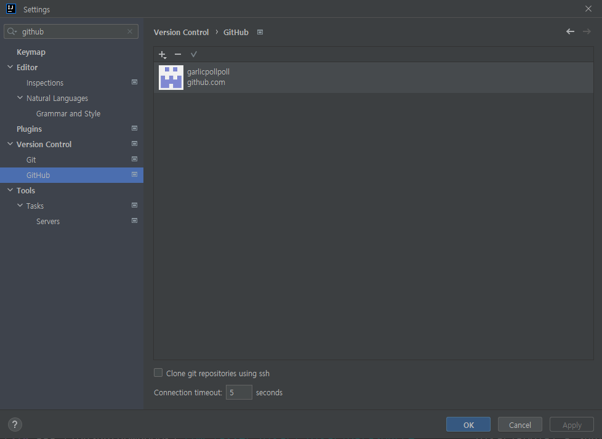
Task: Click the github.com server text
Action: (206, 83)
